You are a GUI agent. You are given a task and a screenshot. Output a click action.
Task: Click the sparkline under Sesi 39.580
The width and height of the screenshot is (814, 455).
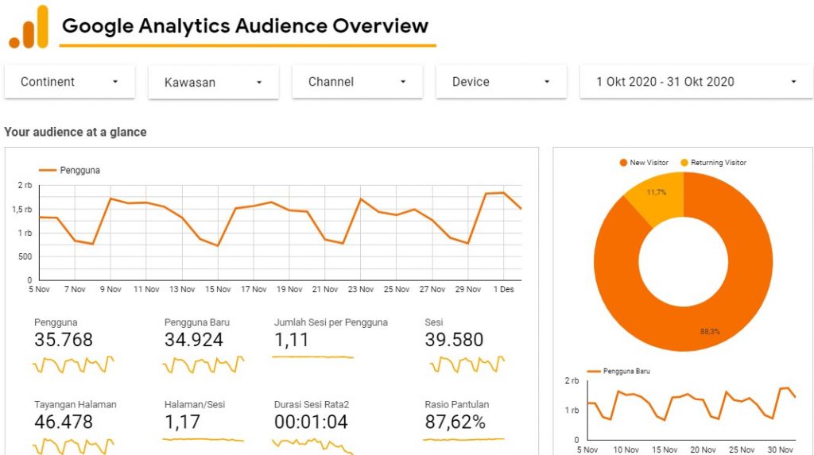(467, 364)
